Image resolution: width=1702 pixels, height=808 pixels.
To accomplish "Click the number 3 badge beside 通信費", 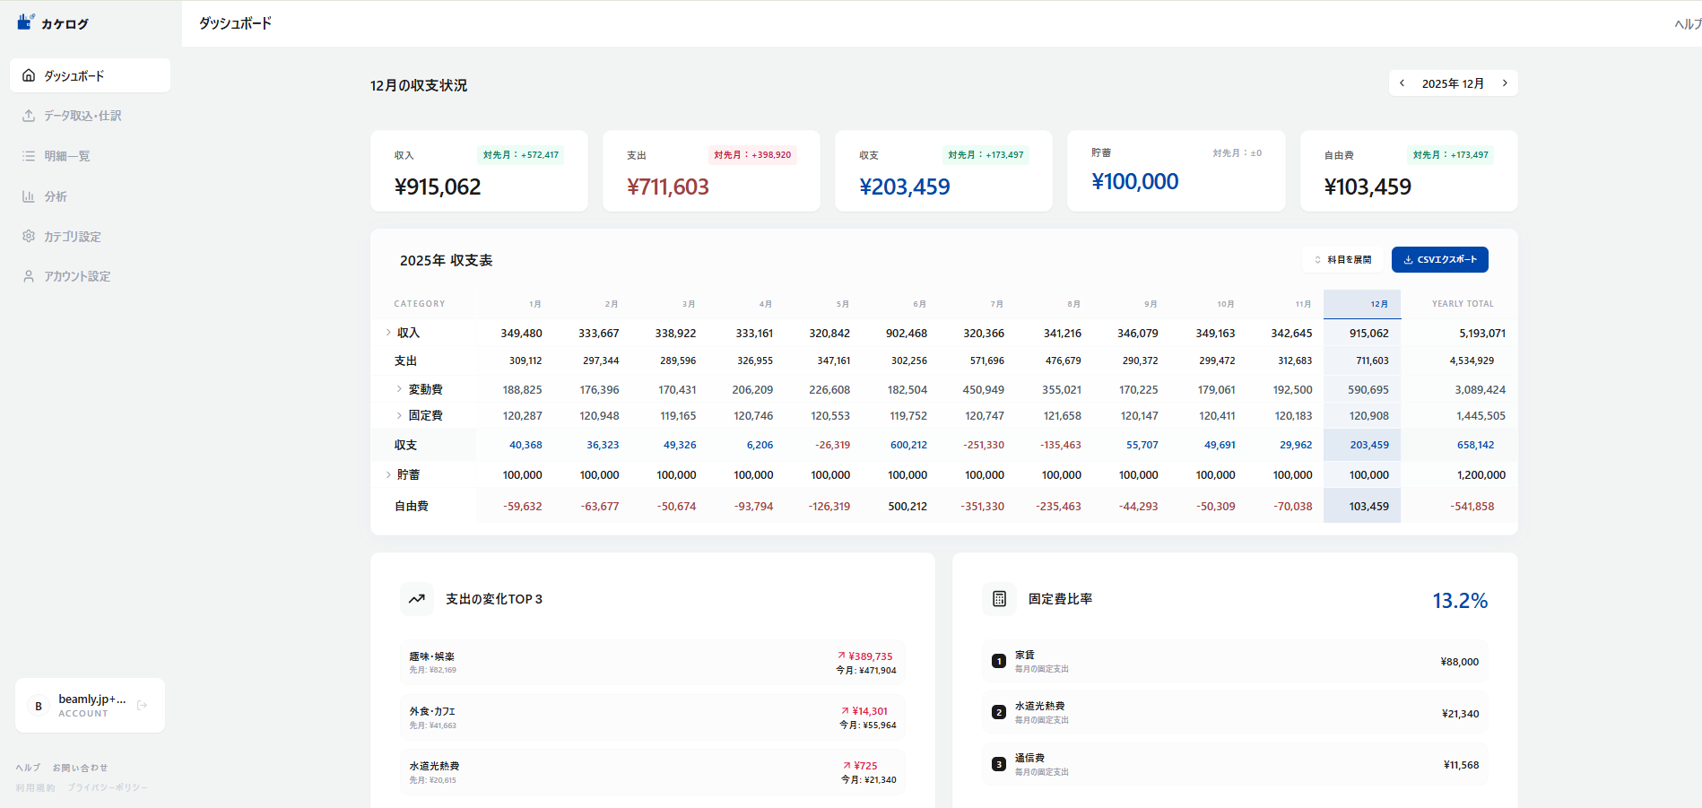I will (999, 764).
